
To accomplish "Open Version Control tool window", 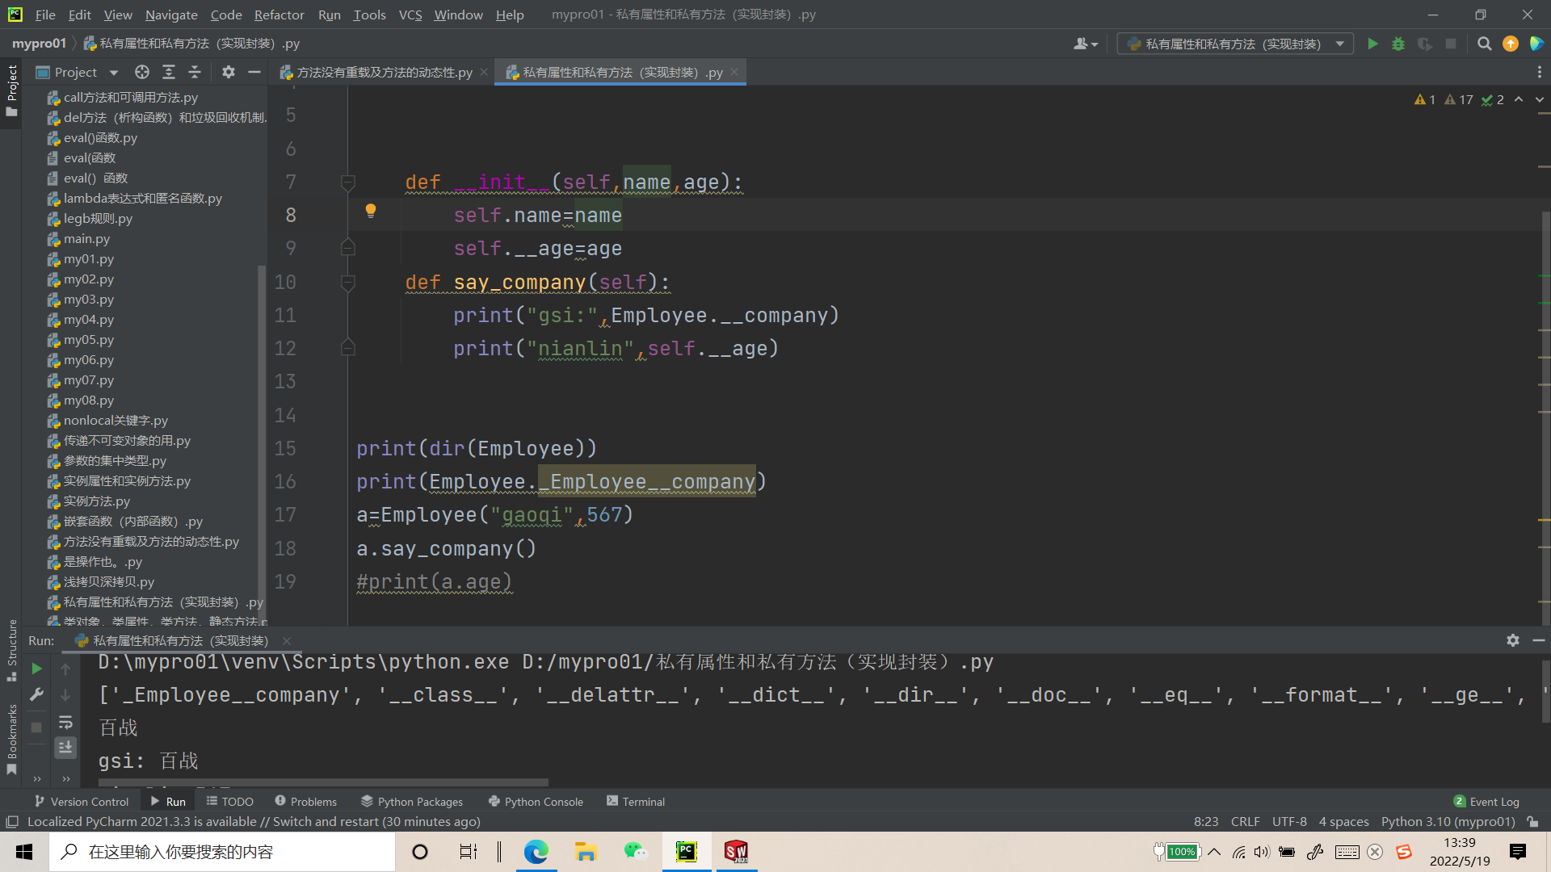I will 82,802.
